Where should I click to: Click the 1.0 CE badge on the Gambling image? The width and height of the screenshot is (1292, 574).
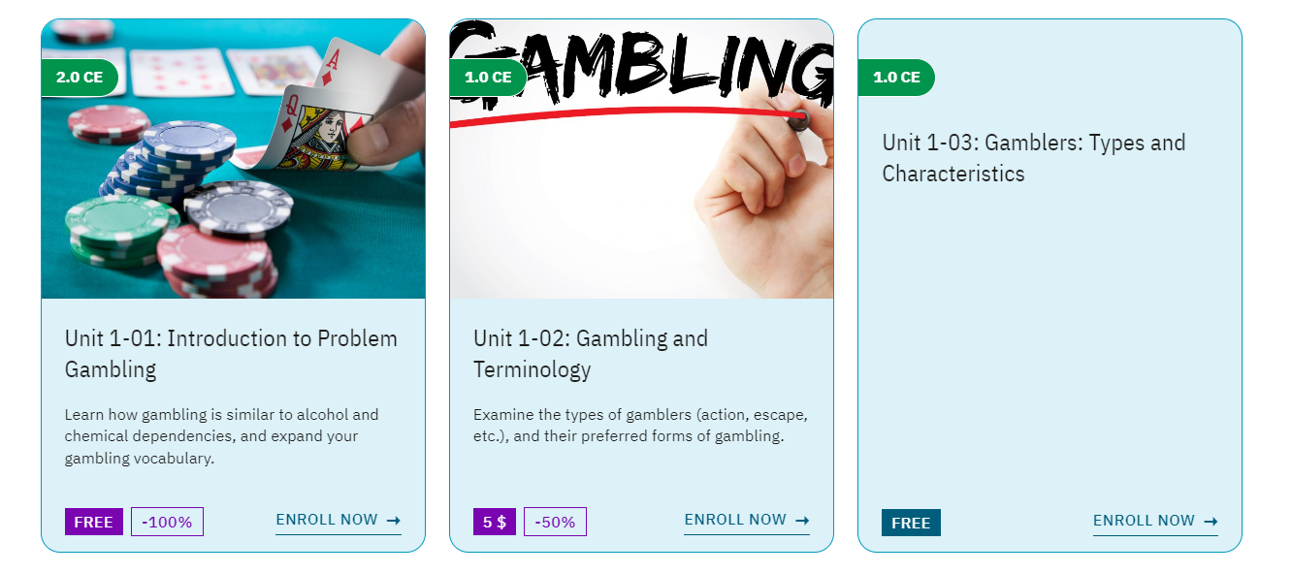[x=488, y=78]
